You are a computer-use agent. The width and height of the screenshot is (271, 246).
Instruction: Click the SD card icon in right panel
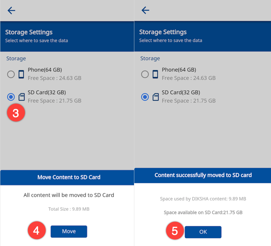coord(155,97)
